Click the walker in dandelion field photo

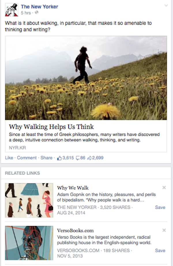[86, 78]
